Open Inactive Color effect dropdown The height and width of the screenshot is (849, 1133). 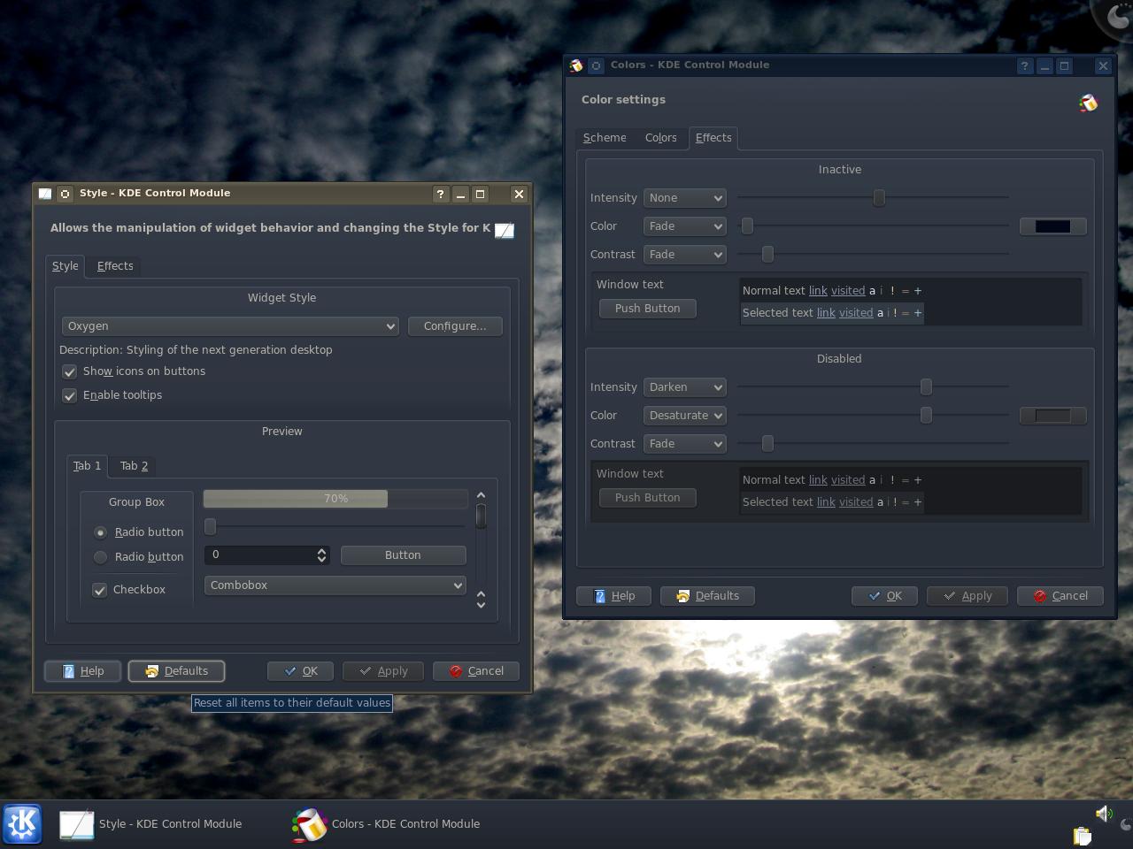685,226
